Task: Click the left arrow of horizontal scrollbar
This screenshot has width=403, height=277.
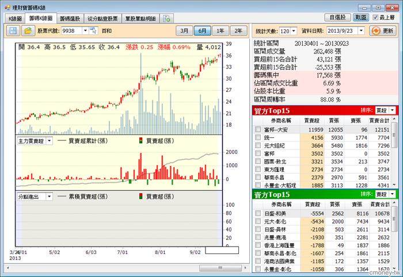Action: 8,268
